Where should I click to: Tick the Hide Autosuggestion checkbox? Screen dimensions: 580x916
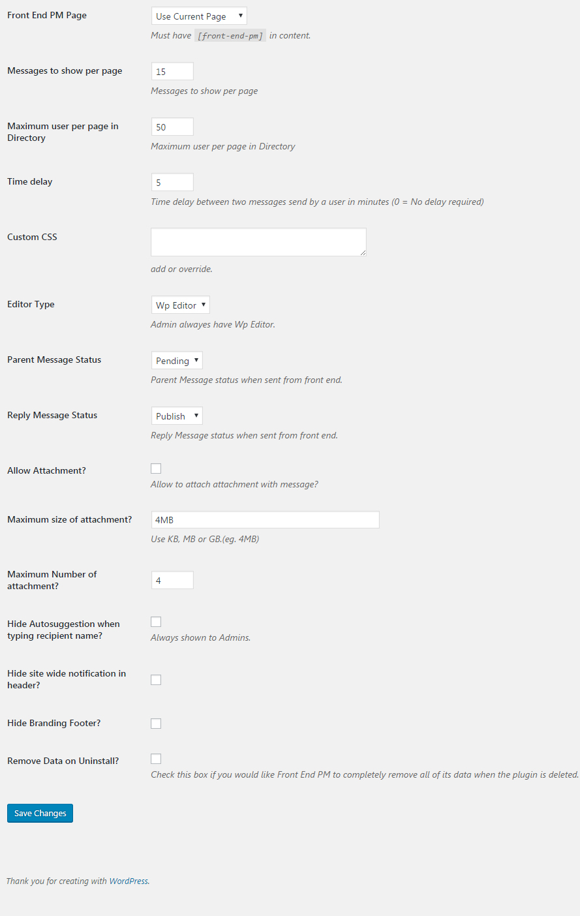point(156,622)
